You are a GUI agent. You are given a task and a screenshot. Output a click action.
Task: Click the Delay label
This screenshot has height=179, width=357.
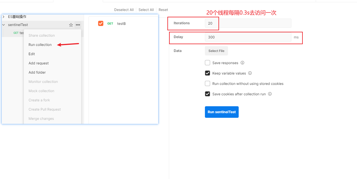pos(178,37)
